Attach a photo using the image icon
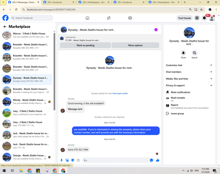 pyautogui.click(x=67, y=160)
